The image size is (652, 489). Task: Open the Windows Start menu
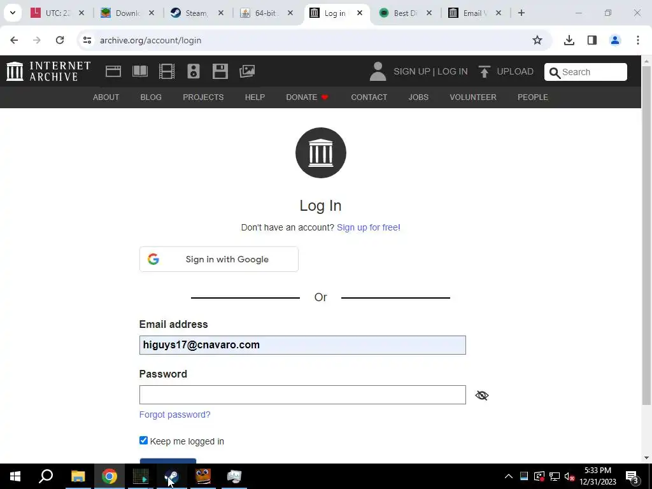pos(15,476)
